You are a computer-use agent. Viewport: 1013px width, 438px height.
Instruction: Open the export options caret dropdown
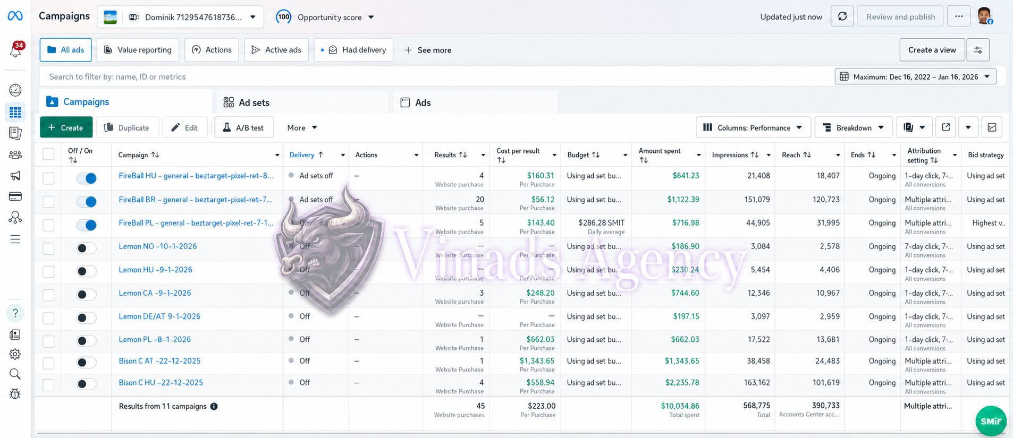[968, 127]
